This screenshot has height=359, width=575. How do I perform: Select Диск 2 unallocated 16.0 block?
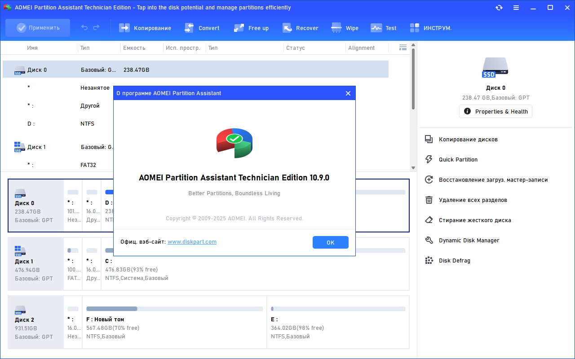(x=73, y=322)
